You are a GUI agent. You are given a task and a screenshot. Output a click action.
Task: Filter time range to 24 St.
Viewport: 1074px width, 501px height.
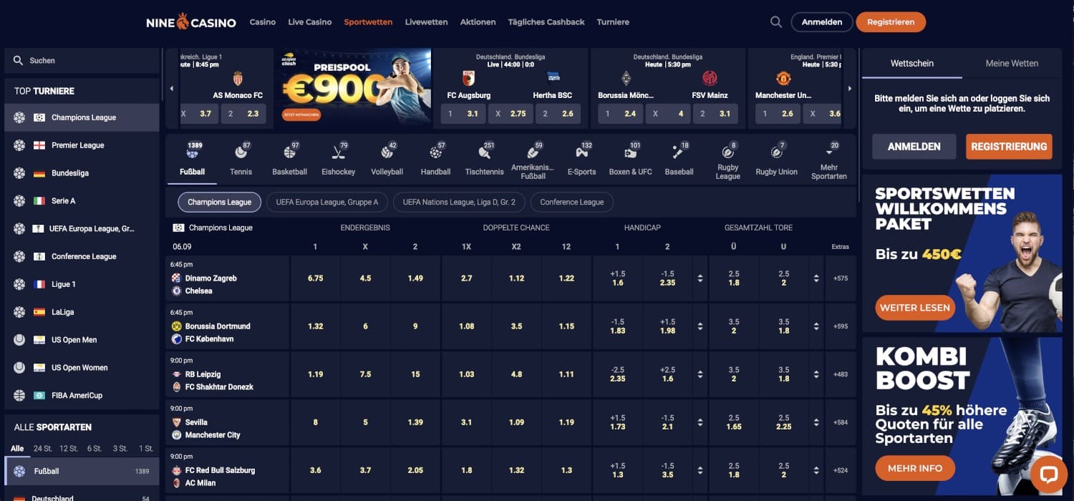(x=43, y=449)
